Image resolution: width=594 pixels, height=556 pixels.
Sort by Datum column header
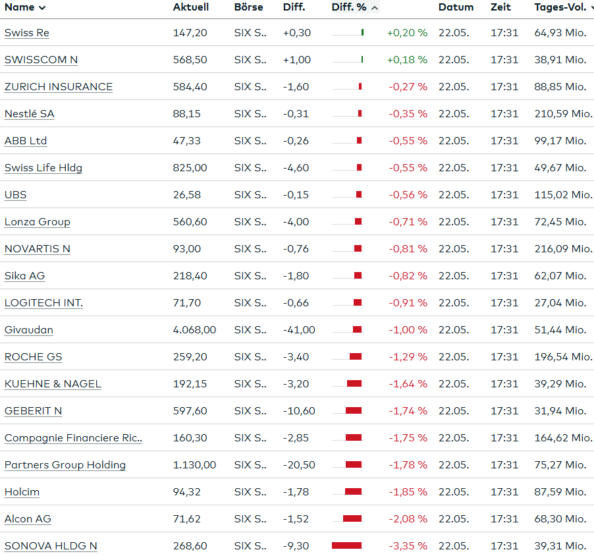pyautogui.click(x=456, y=7)
